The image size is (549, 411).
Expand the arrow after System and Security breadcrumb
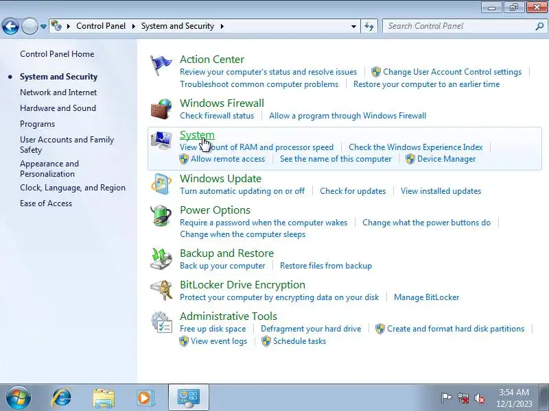(222, 26)
